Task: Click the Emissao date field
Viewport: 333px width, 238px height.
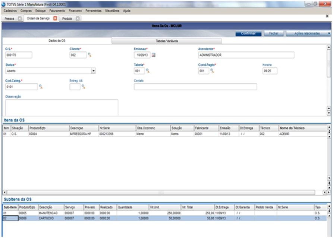Action: pos(142,55)
